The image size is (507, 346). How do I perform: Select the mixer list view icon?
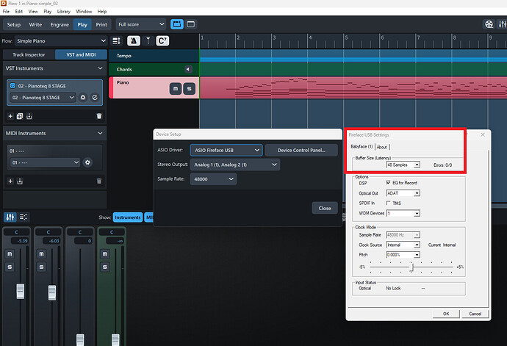24,217
